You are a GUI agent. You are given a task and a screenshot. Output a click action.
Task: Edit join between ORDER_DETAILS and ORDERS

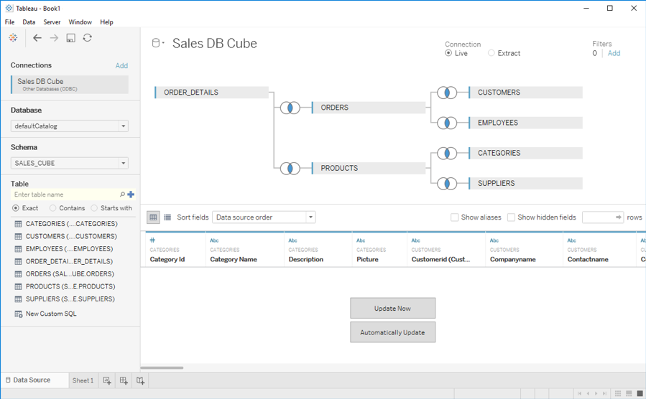(290, 108)
